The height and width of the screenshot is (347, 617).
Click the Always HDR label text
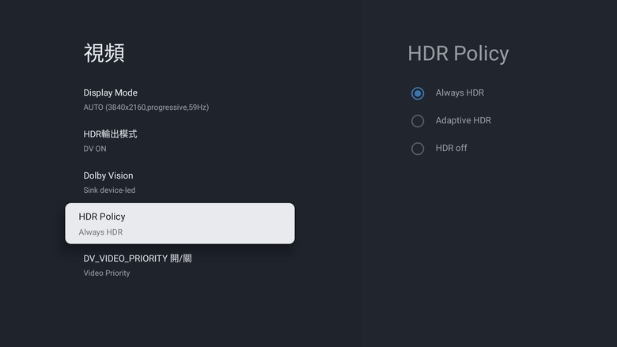tap(460, 92)
